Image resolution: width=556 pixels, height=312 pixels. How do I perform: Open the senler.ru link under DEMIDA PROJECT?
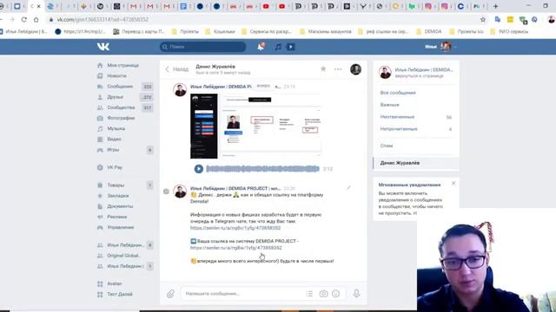(x=236, y=248)
